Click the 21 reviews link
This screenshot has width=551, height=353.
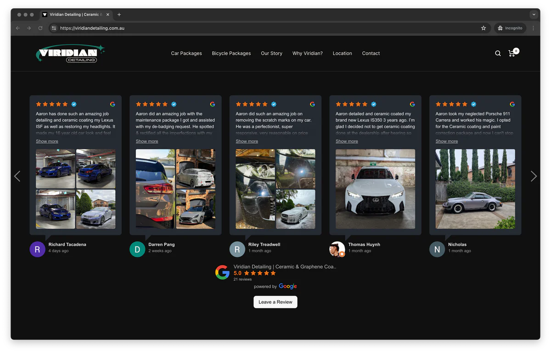point(242,279)
